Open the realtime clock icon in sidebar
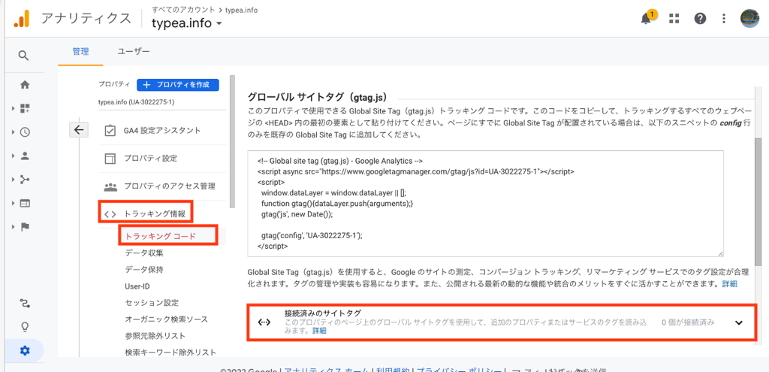Image resolution: width=769 pixels, height=372 pixels. (x=25, y=132)
